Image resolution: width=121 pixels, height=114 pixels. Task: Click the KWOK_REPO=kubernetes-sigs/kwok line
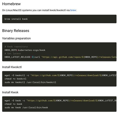click(25, 50)
